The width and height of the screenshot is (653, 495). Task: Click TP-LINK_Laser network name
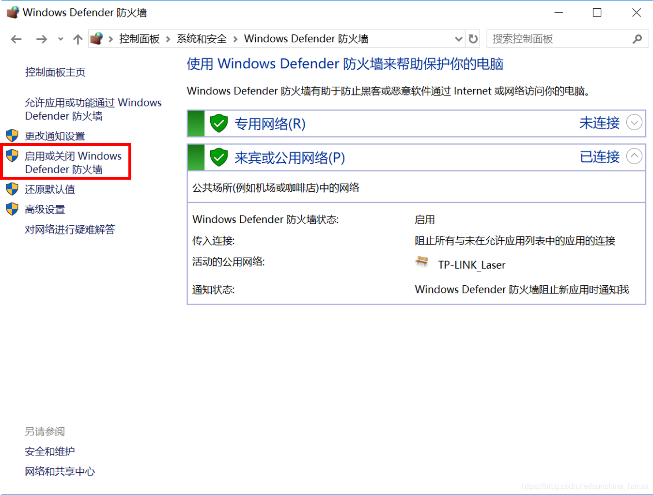[x=472, y=265]
